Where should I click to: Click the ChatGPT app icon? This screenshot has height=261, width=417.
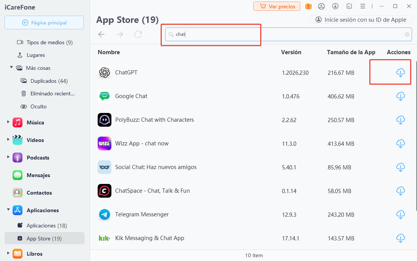(105, 72)
